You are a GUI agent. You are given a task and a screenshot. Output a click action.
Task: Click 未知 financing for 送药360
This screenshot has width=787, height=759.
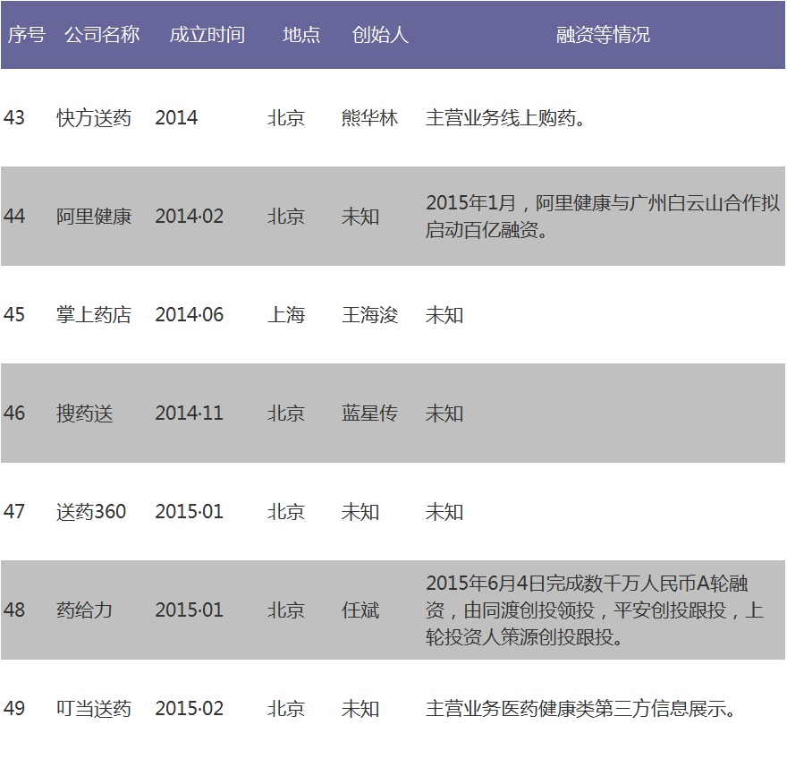444,512
